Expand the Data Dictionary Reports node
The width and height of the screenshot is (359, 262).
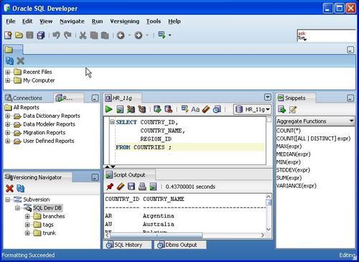(x=8, y=116)
